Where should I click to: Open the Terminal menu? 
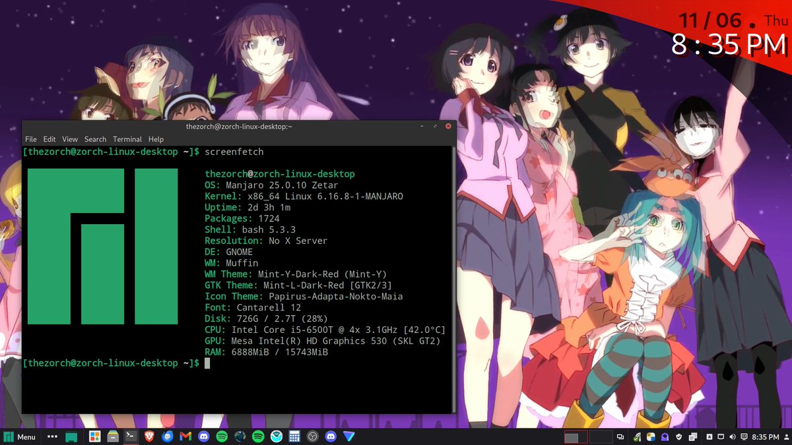[x=127, y=139]
